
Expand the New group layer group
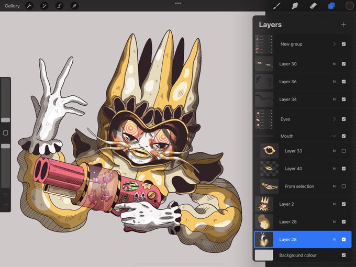(334, 44)
